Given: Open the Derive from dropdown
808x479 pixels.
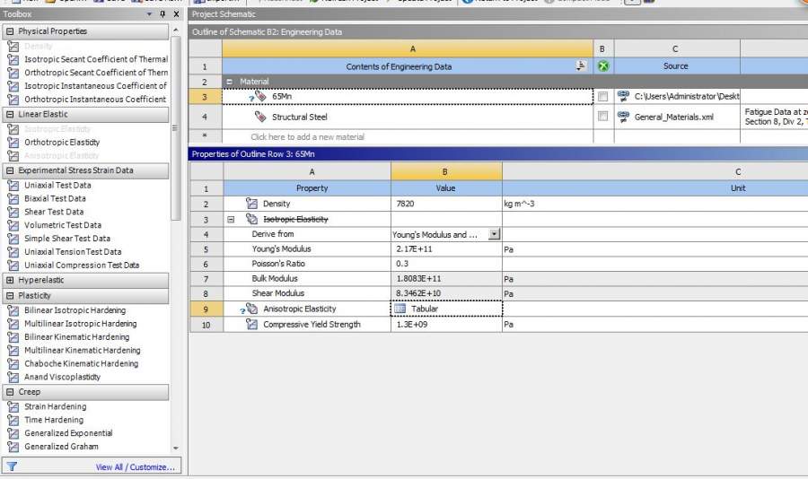Looking at the screenshot, I should click(x=494, y=234).
